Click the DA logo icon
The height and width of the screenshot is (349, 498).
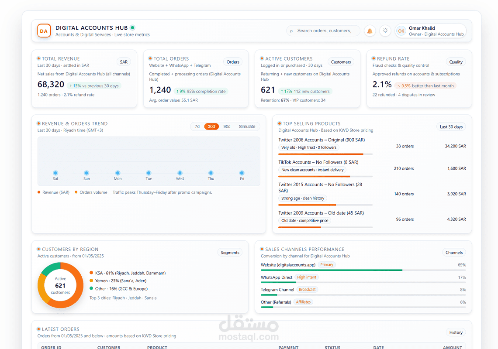[44, 31]
